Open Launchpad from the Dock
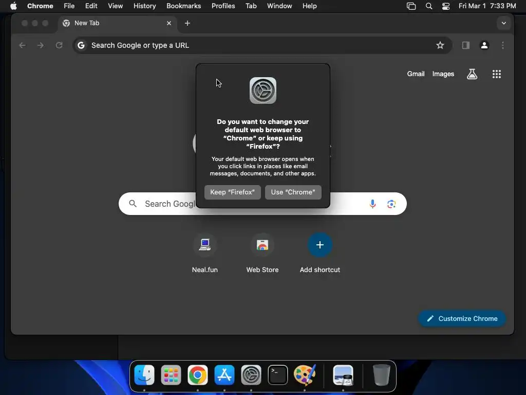526x395 pixels. click(x=171, y=375)
